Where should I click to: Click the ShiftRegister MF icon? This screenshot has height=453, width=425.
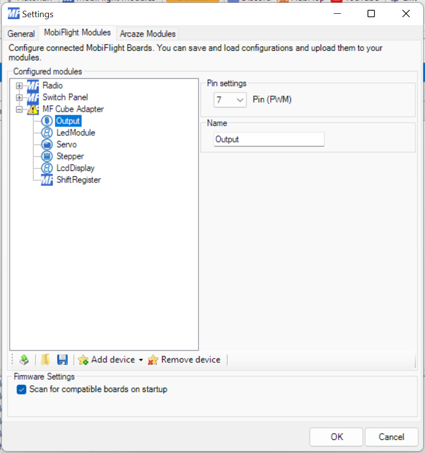[47, 180]
